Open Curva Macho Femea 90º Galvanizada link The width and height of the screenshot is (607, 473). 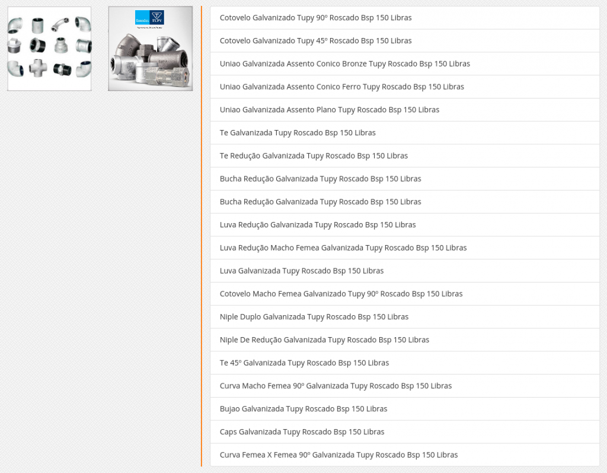click(336, 386)
